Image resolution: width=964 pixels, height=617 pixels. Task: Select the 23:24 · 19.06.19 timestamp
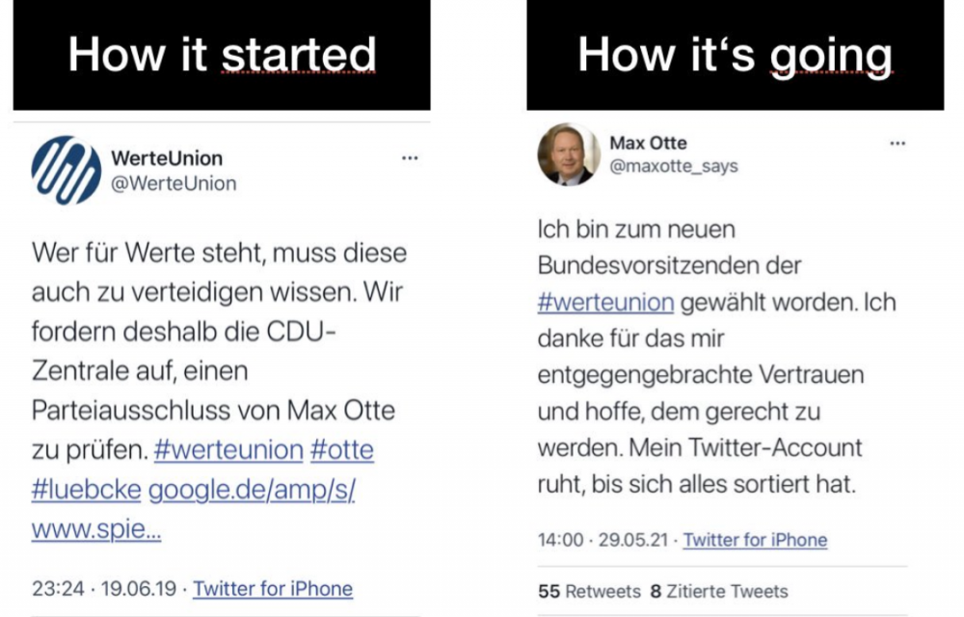(x=106, y=588)
